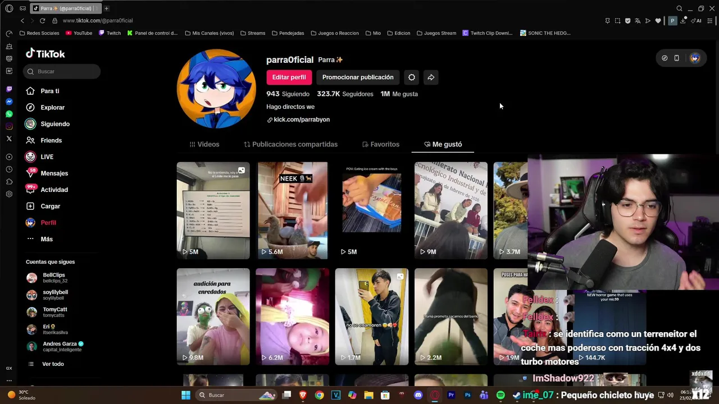This screenshot has height=404, width=719.
Task: Open Mio bookmarks folder
Action: click(x=373, y=33)
